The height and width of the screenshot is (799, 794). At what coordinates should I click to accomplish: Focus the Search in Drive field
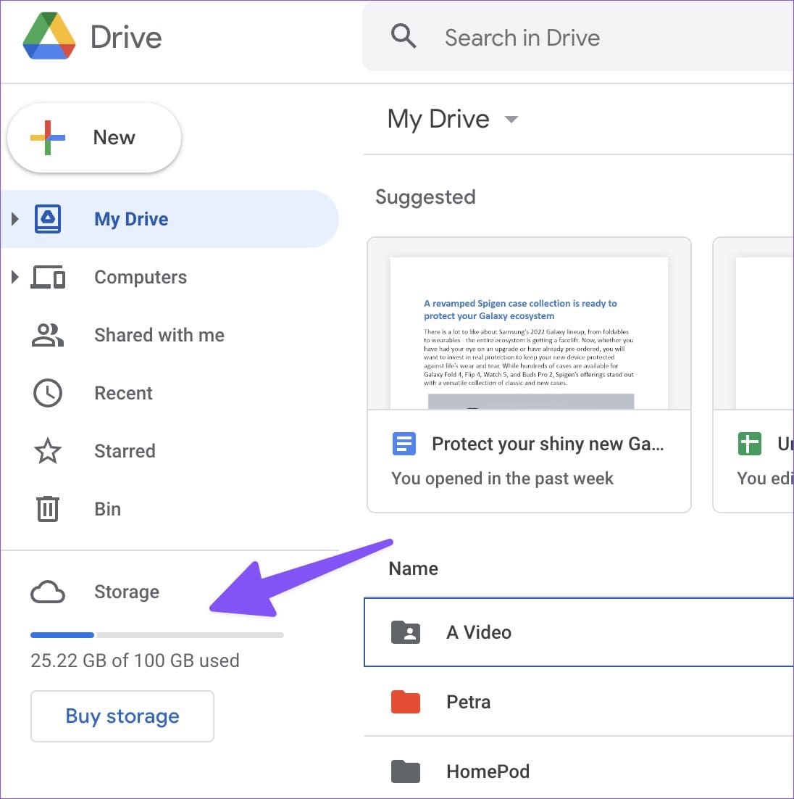(580, 38)
